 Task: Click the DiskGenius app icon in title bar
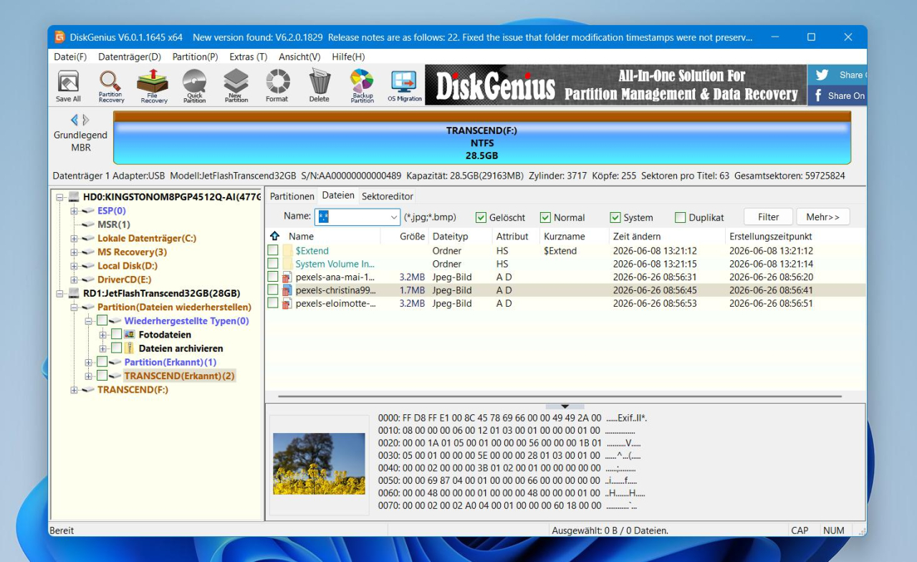coord(60,37)
